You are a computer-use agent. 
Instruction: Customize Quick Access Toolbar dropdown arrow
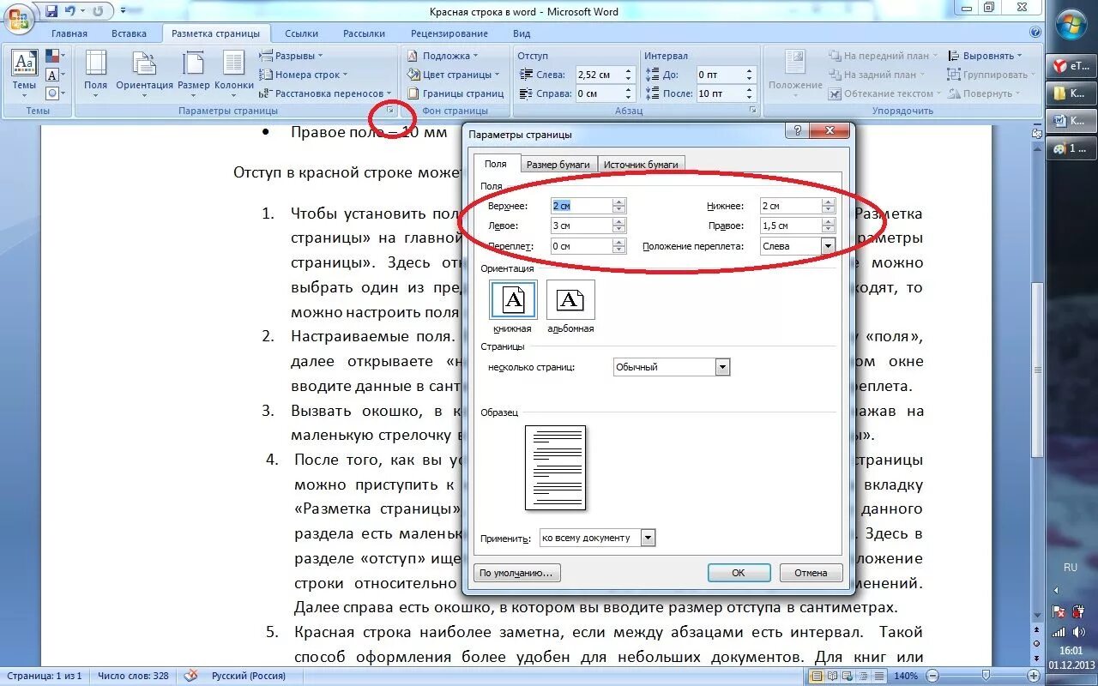click(123, 11)
